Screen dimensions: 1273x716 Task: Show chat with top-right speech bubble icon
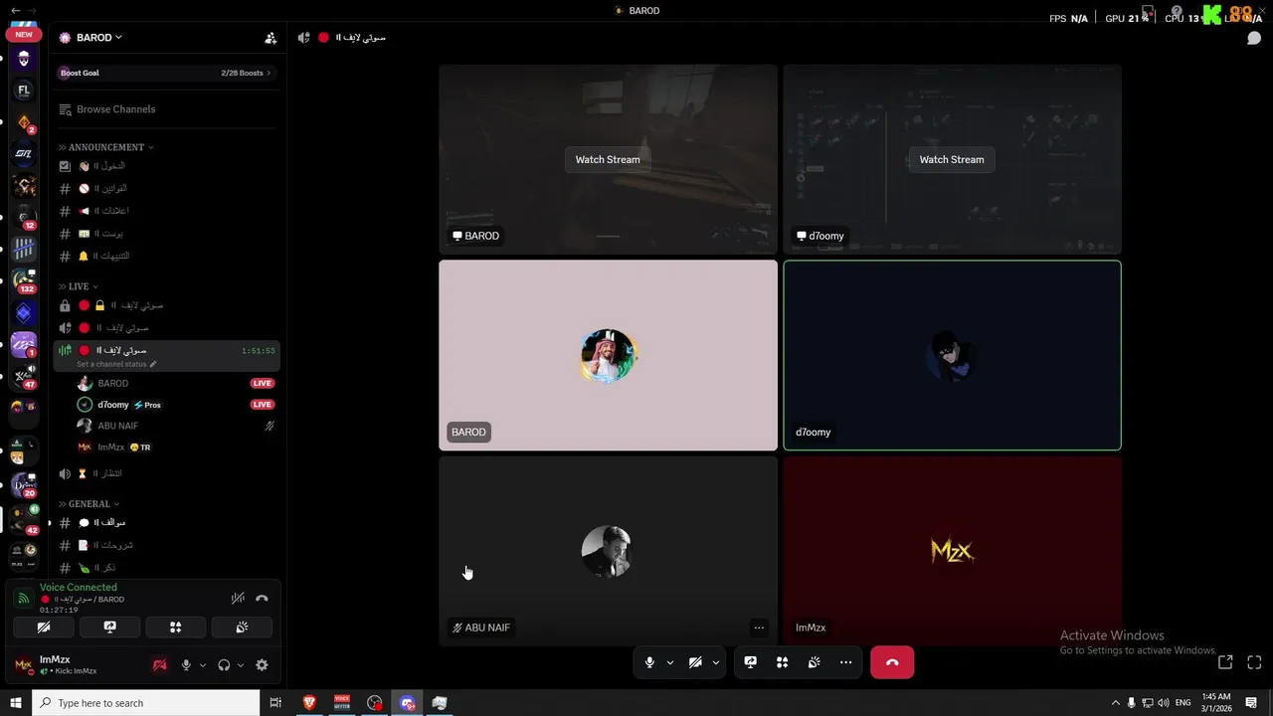coord(1254,38)
